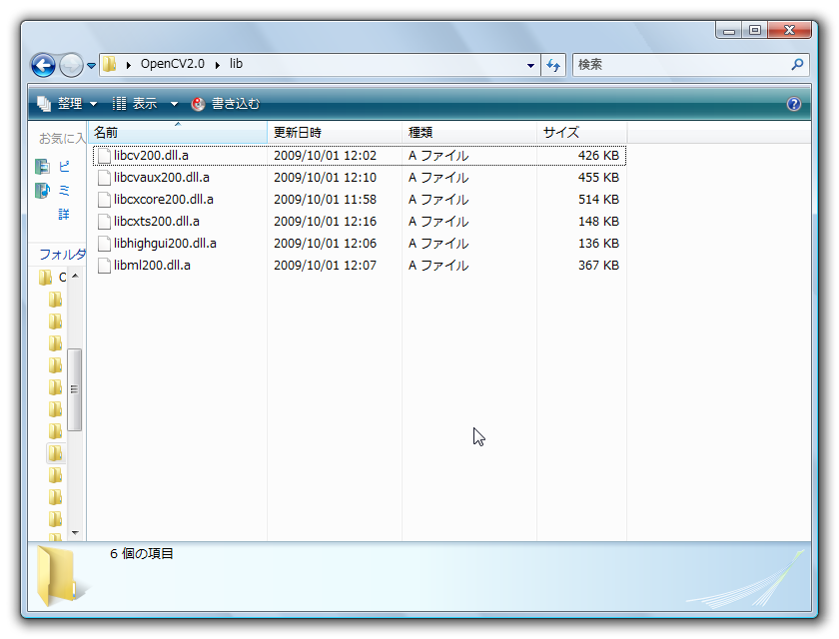Image resolution: width=839 pixels, height=639 pixels.
Task: Open the 表示 views dropdown arrow
Action: (x=174, y=104)
